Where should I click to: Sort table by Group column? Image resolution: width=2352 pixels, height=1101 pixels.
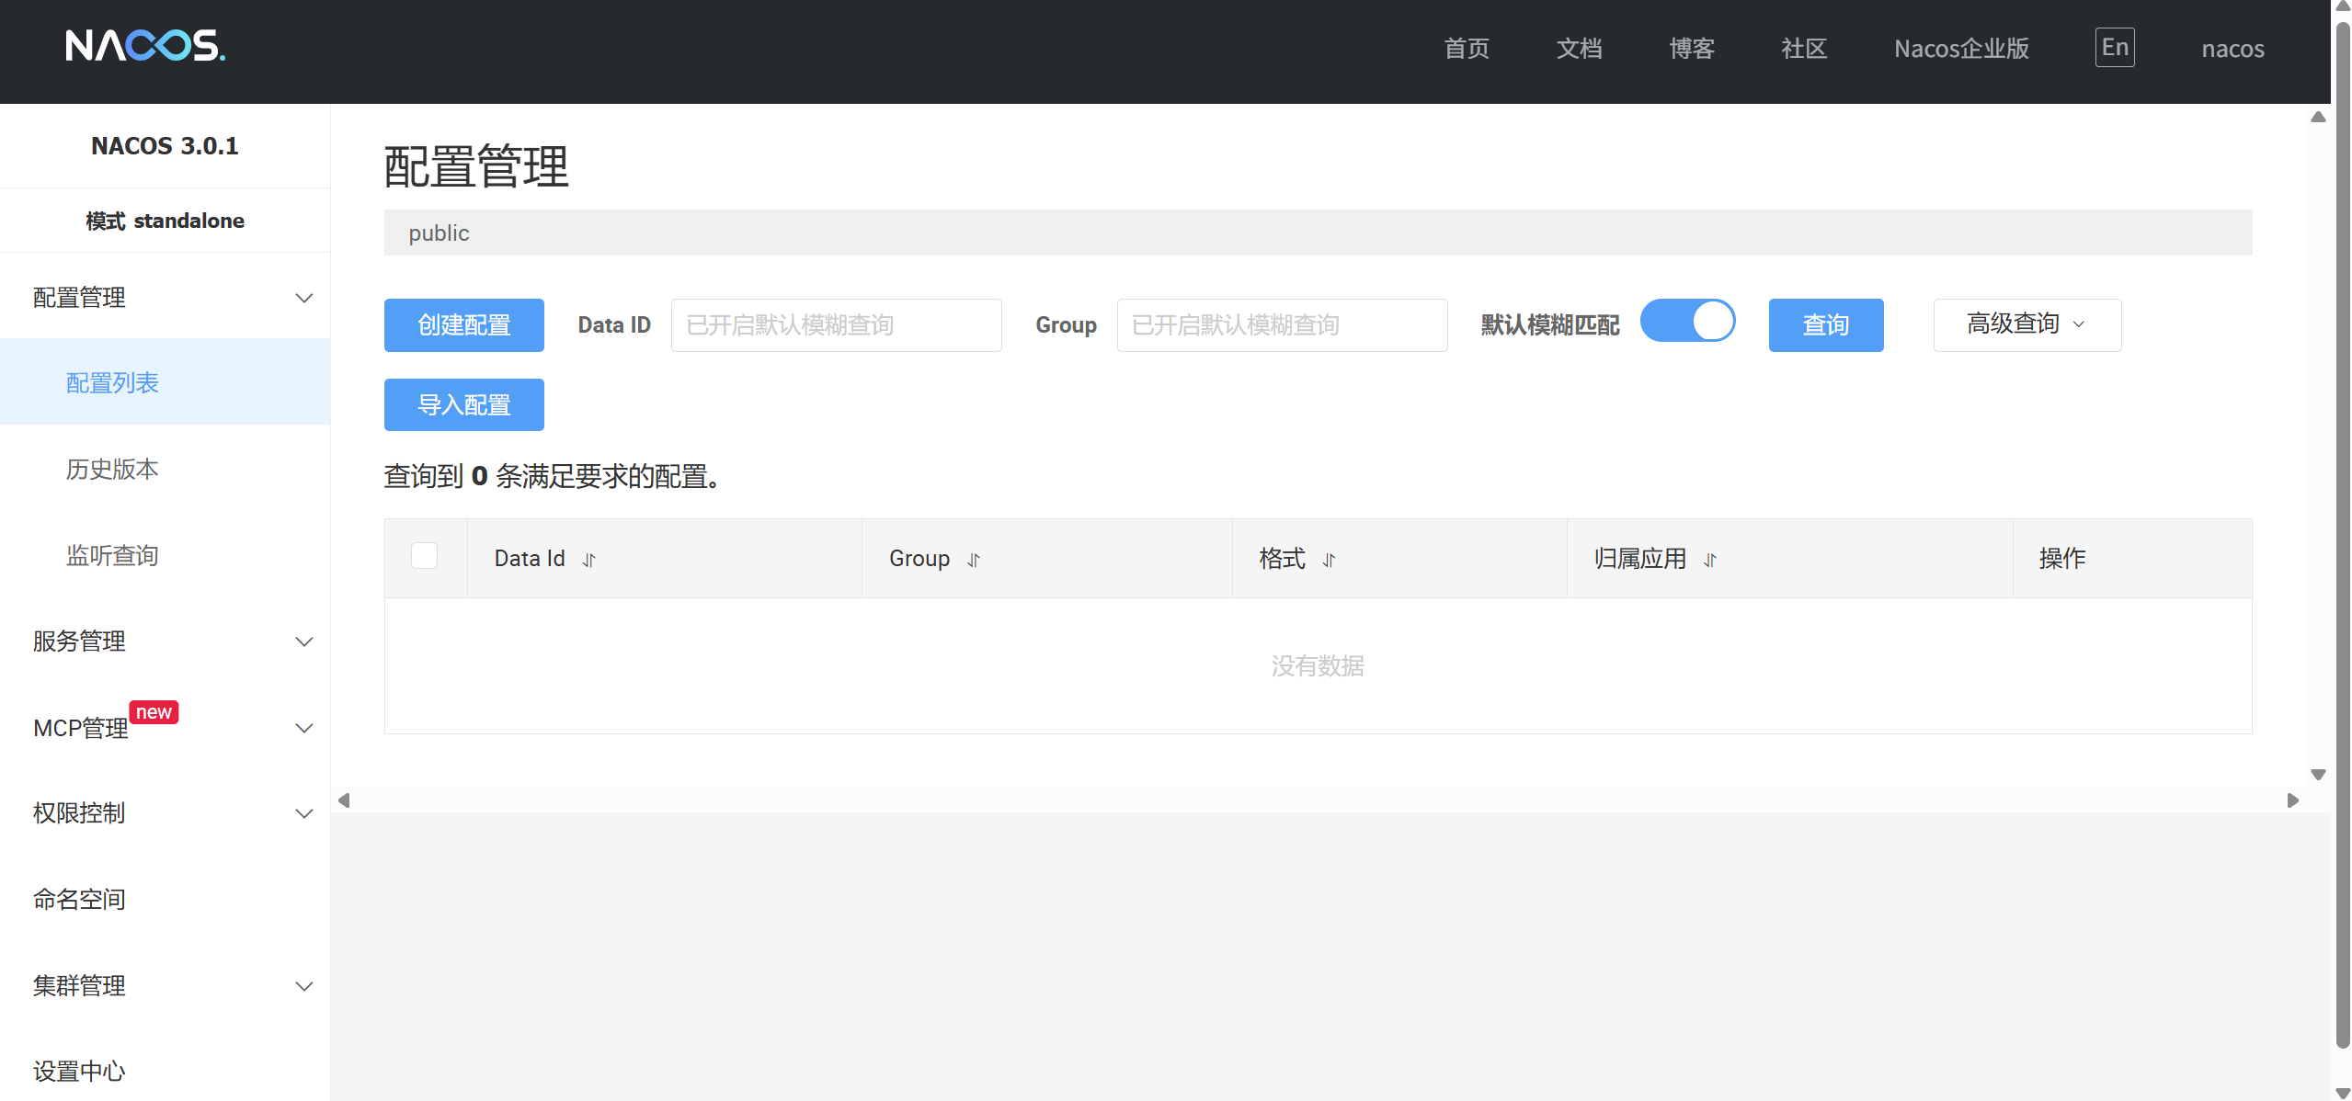(974, 560)
